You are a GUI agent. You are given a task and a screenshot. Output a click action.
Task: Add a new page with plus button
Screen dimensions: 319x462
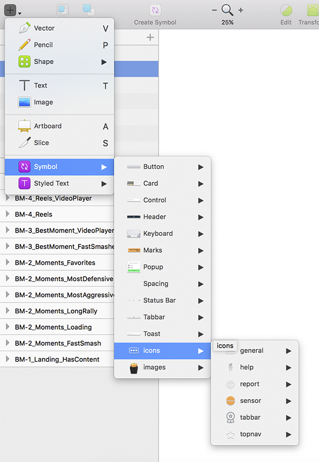coord(150,37)
